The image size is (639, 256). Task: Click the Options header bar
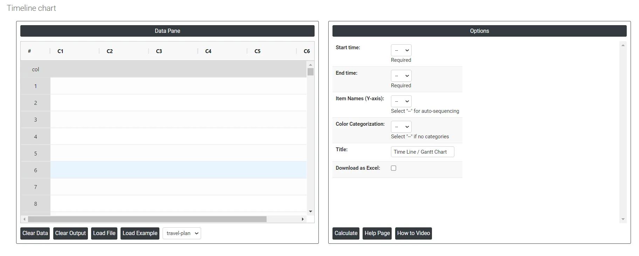coord(479,31)
